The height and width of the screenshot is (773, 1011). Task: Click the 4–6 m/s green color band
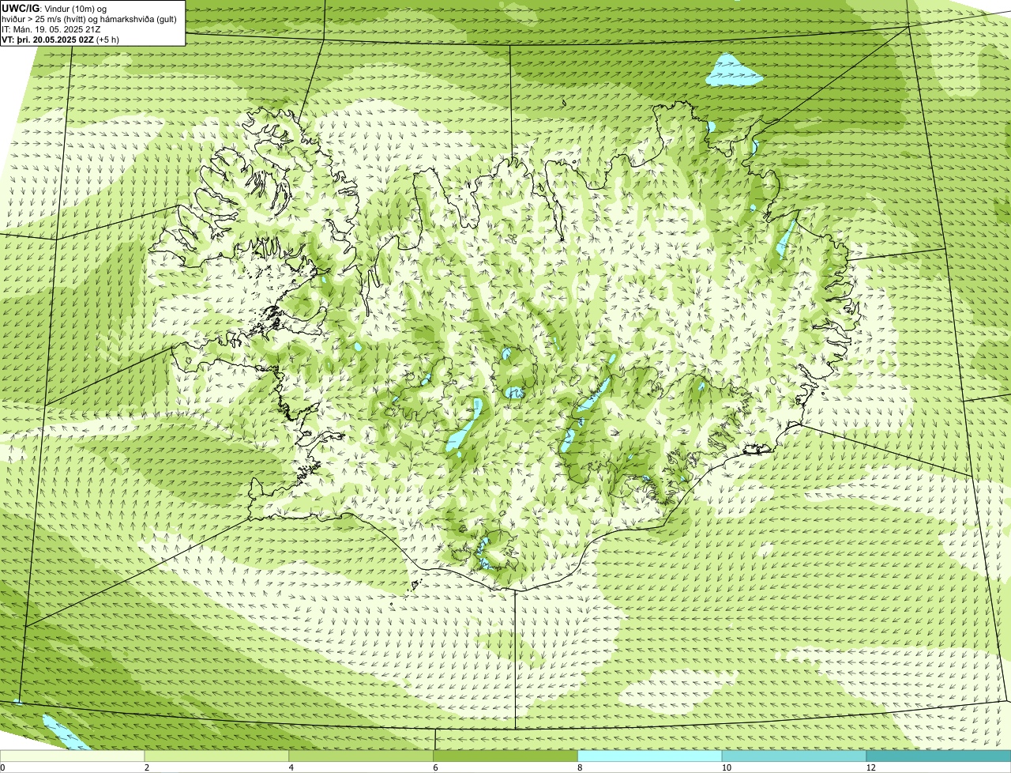coord(362,756)
